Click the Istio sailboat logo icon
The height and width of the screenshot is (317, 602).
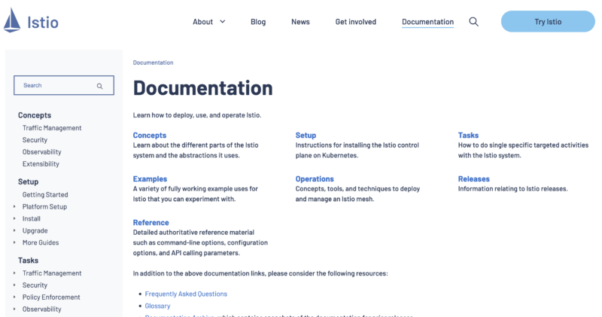click(12, 20)
